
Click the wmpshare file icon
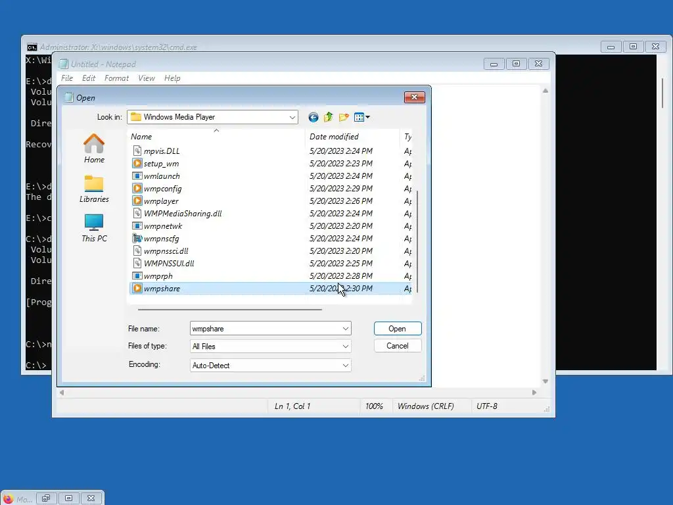[137, 288]
